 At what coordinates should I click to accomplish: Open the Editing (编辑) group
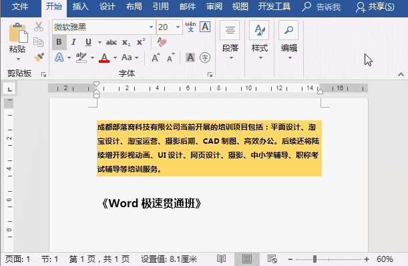289,40
